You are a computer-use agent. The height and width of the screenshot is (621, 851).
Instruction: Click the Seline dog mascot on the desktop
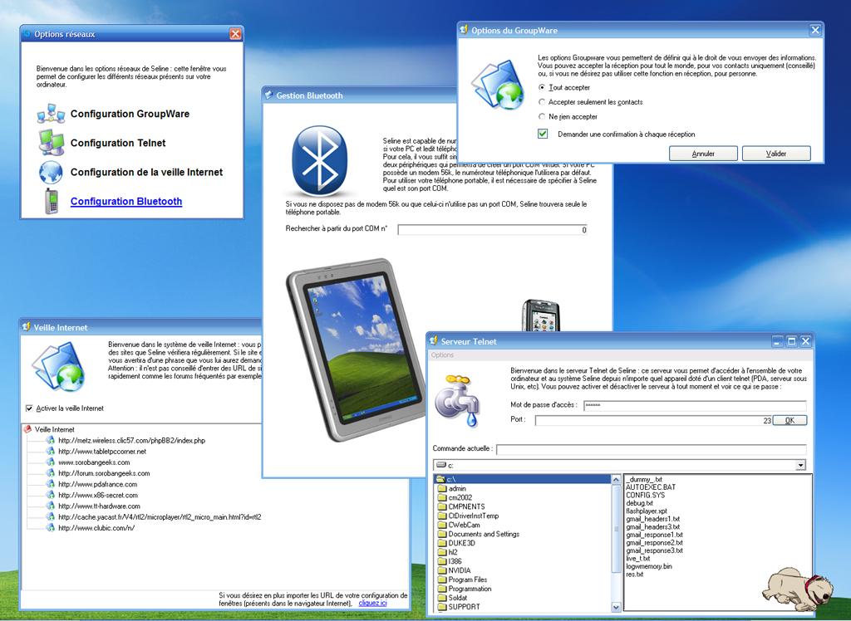click(797, 589)
